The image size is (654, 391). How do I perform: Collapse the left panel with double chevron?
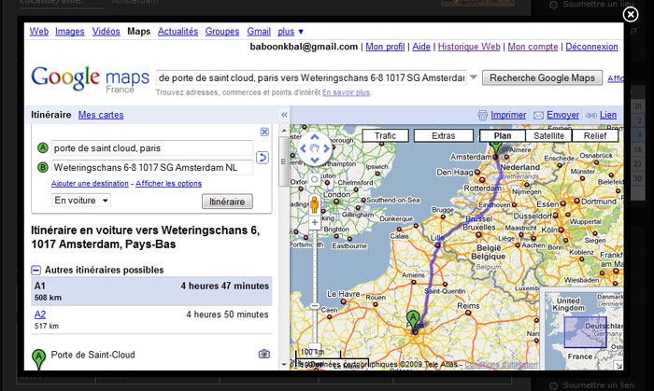click(x=284, y=115)
